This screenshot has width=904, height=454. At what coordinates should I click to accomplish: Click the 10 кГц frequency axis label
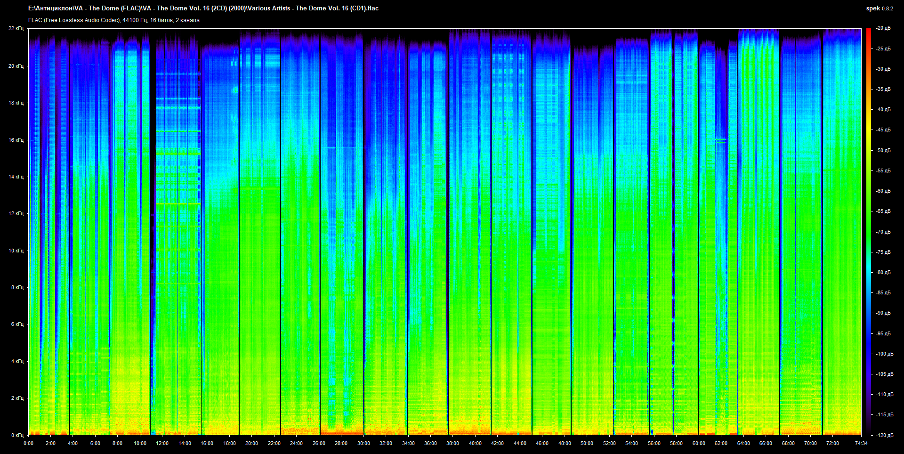(16, 251)
